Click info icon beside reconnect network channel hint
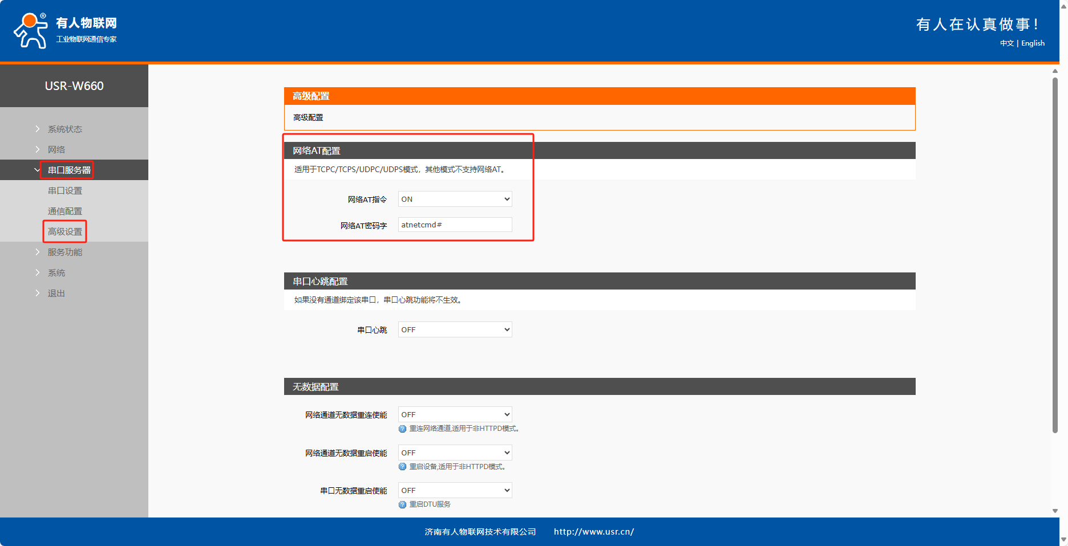 (402, 429)
